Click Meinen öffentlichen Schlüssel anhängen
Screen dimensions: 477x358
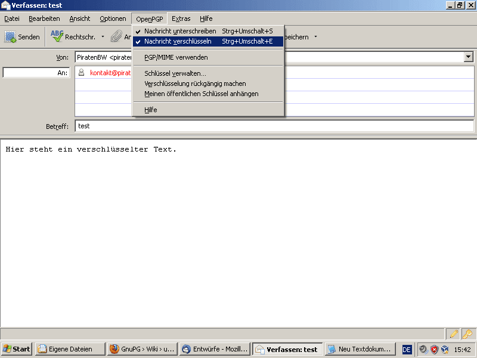[201, 94]
